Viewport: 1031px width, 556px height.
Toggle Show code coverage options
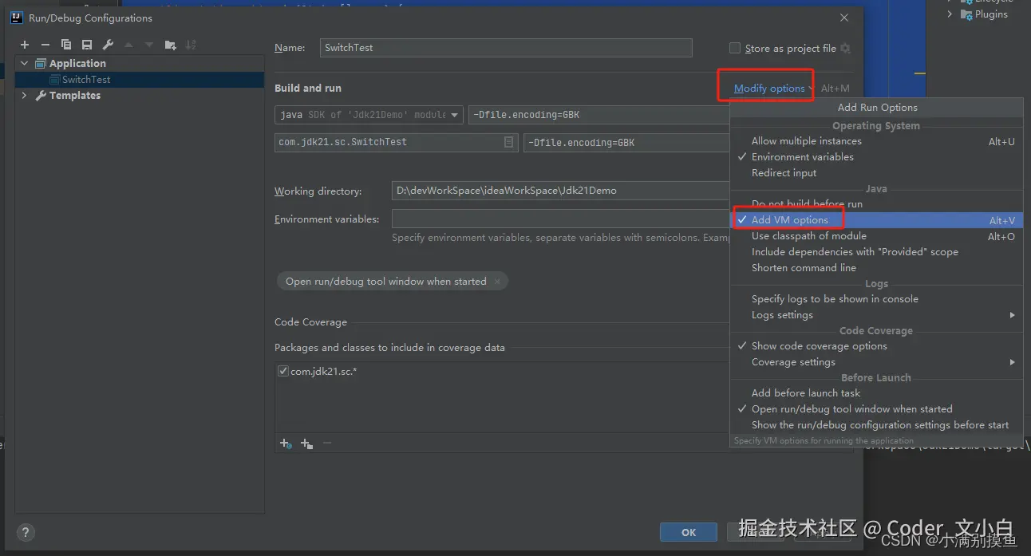tap(876, 346)
